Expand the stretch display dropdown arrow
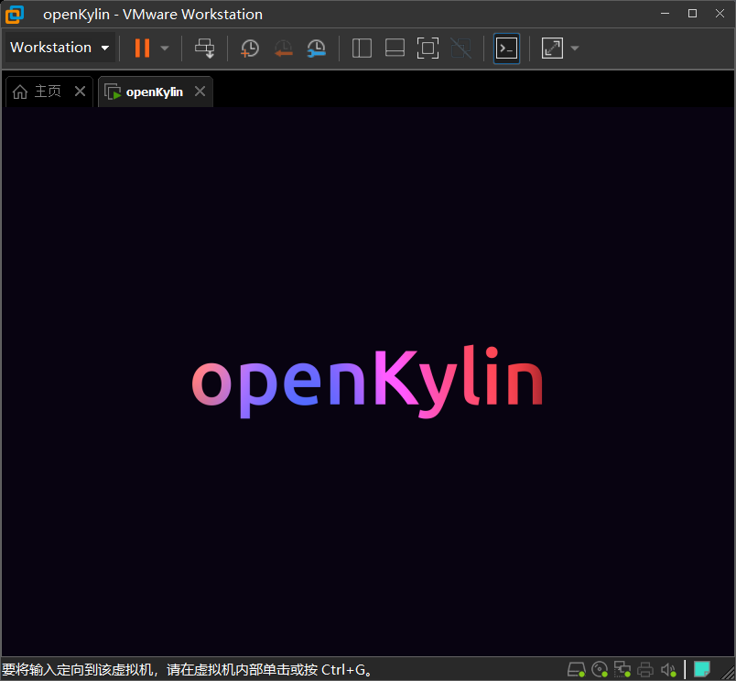The width and height of the screenshot is (736, 681). point(575,48)
